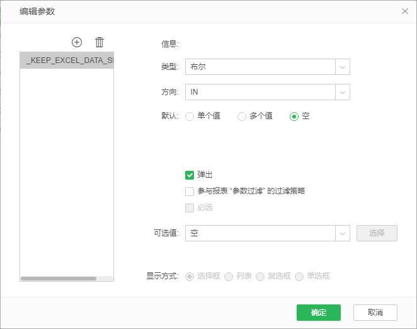
Task: Toggle the 弹出 checkbox
Action: [190, 175]
